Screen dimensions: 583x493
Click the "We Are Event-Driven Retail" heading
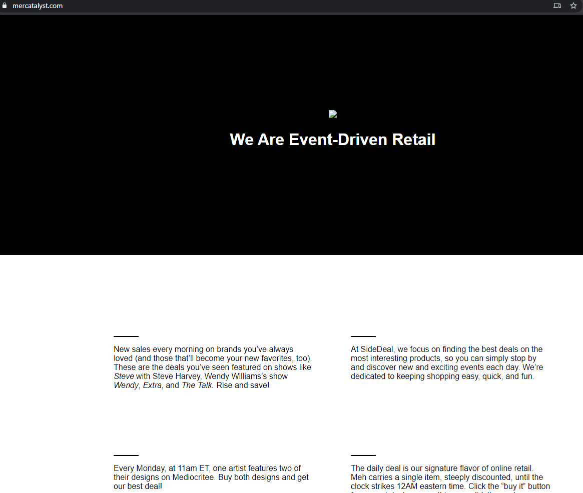pos(332,139)
